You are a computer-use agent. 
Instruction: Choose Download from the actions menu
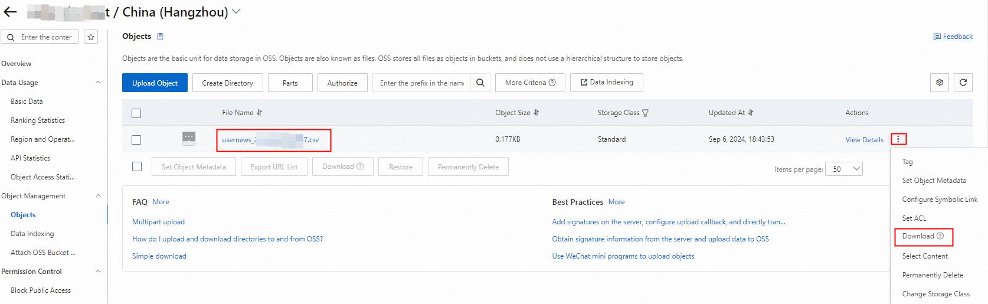pos(923,236)
